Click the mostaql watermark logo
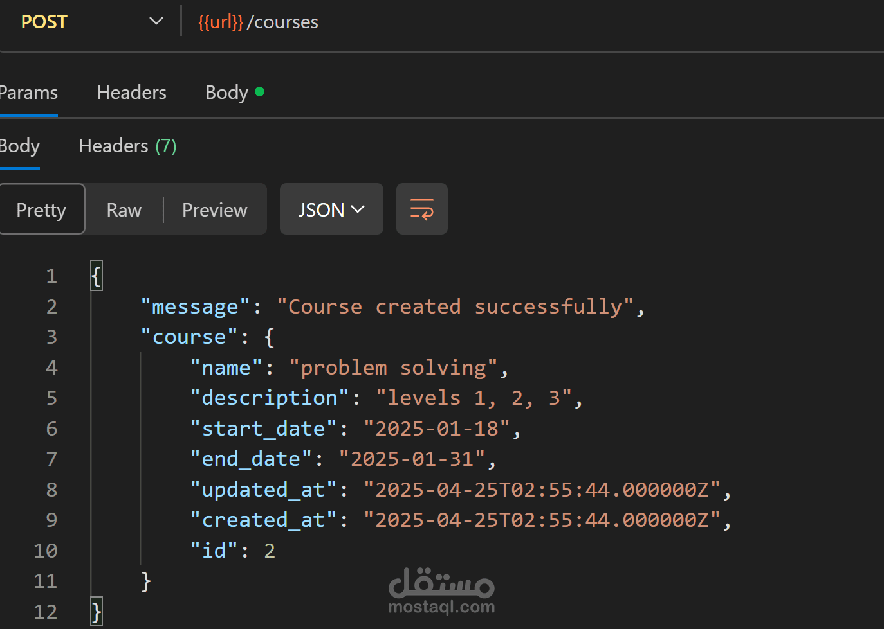 coord(441,590)
